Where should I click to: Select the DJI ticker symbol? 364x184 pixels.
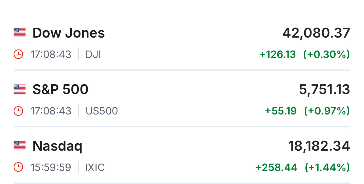(93, 54)
